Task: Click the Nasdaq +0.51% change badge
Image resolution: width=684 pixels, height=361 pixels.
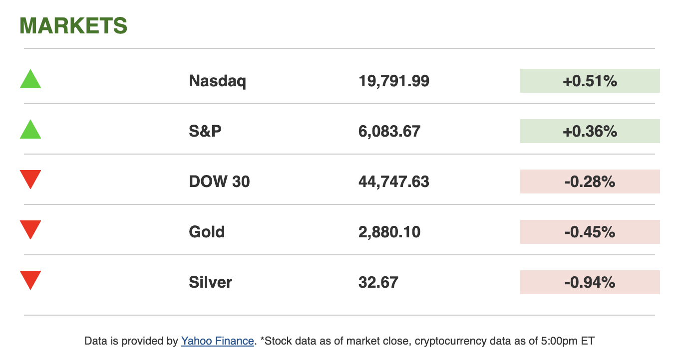Action: click(590, 81)
